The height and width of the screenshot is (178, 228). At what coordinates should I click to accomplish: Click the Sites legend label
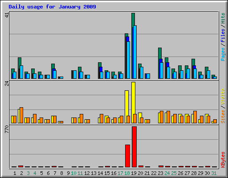coord(223,117)
